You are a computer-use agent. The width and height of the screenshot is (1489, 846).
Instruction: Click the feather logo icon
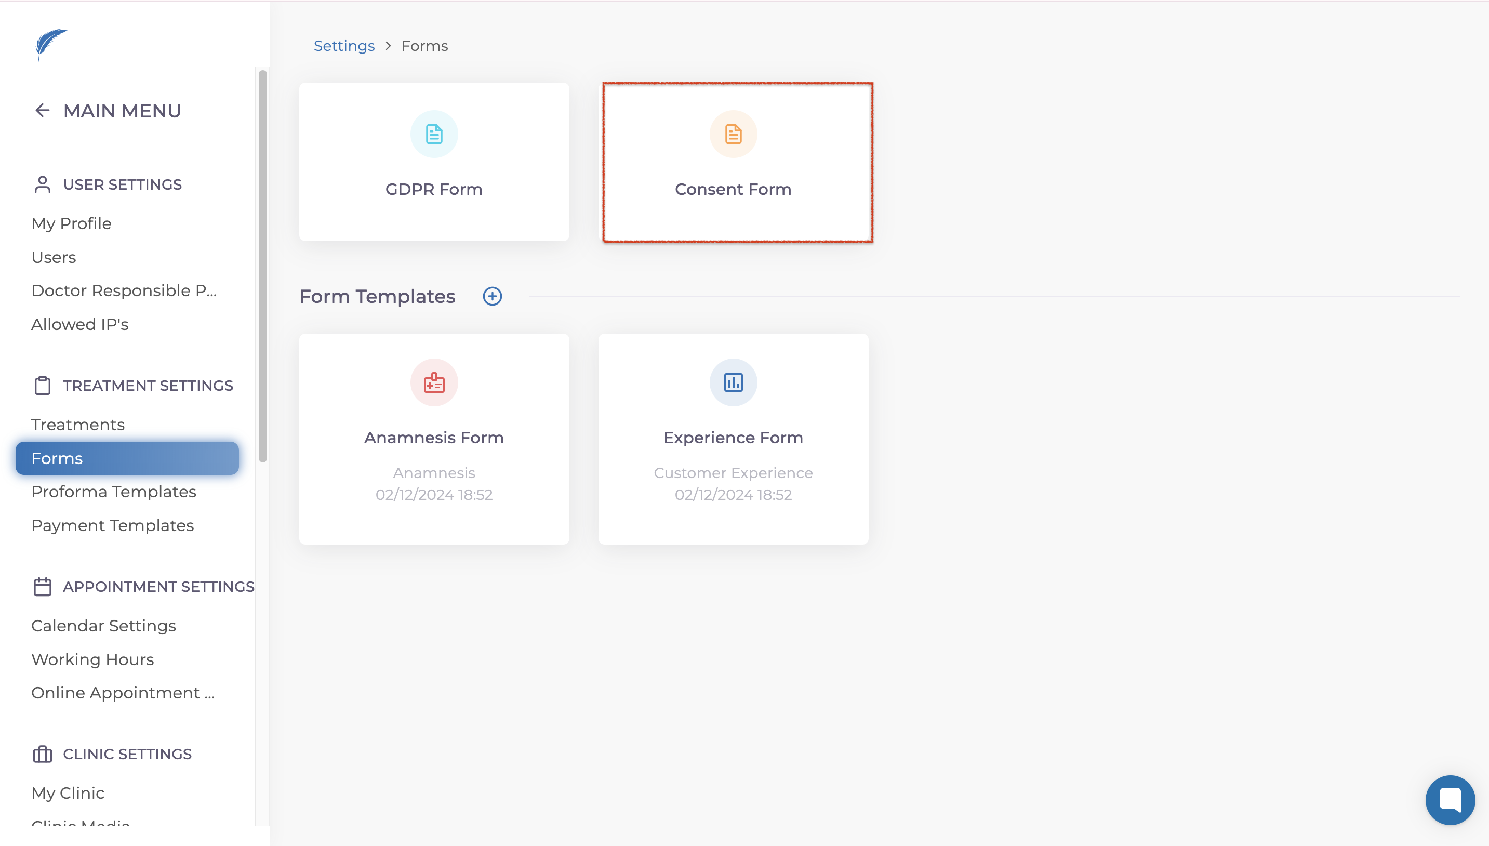pos(51,44)
